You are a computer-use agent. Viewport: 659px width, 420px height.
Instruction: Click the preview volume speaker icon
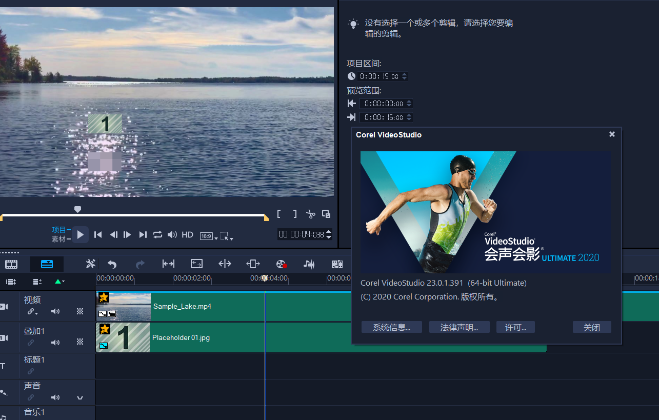tap(172, 234)
